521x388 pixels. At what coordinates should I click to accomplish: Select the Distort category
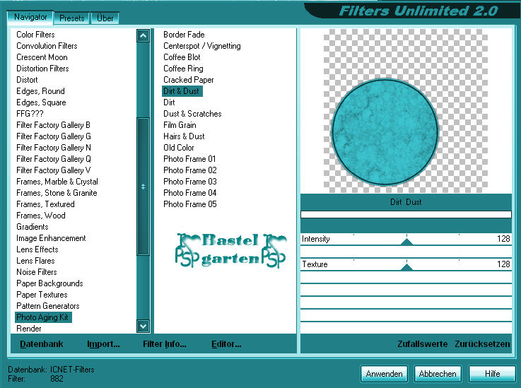pos(27,80)
